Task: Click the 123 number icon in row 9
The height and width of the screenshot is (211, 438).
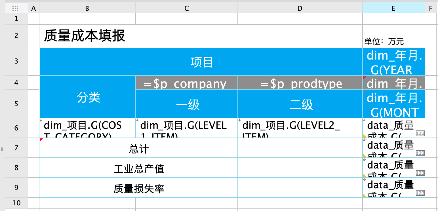Action: point(420,193)
